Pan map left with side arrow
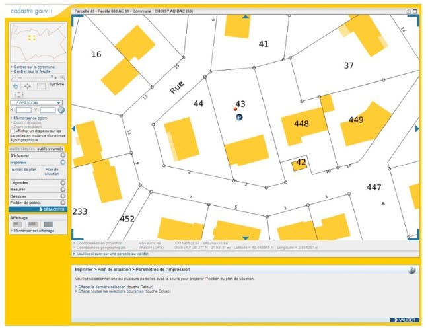 coord(73,128)
